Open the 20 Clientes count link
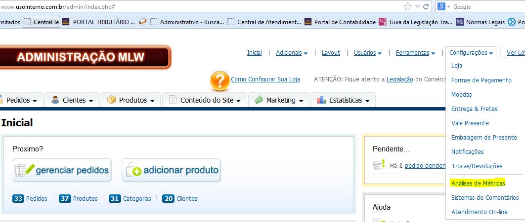525x222 pixels. [180, 199]
